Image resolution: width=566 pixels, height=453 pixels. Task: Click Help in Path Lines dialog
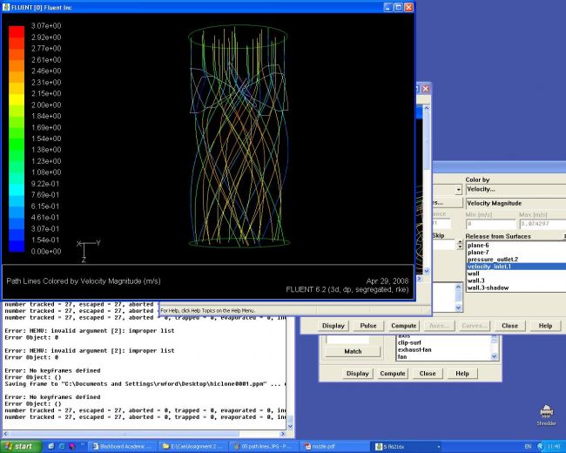(x=545, y=326)
